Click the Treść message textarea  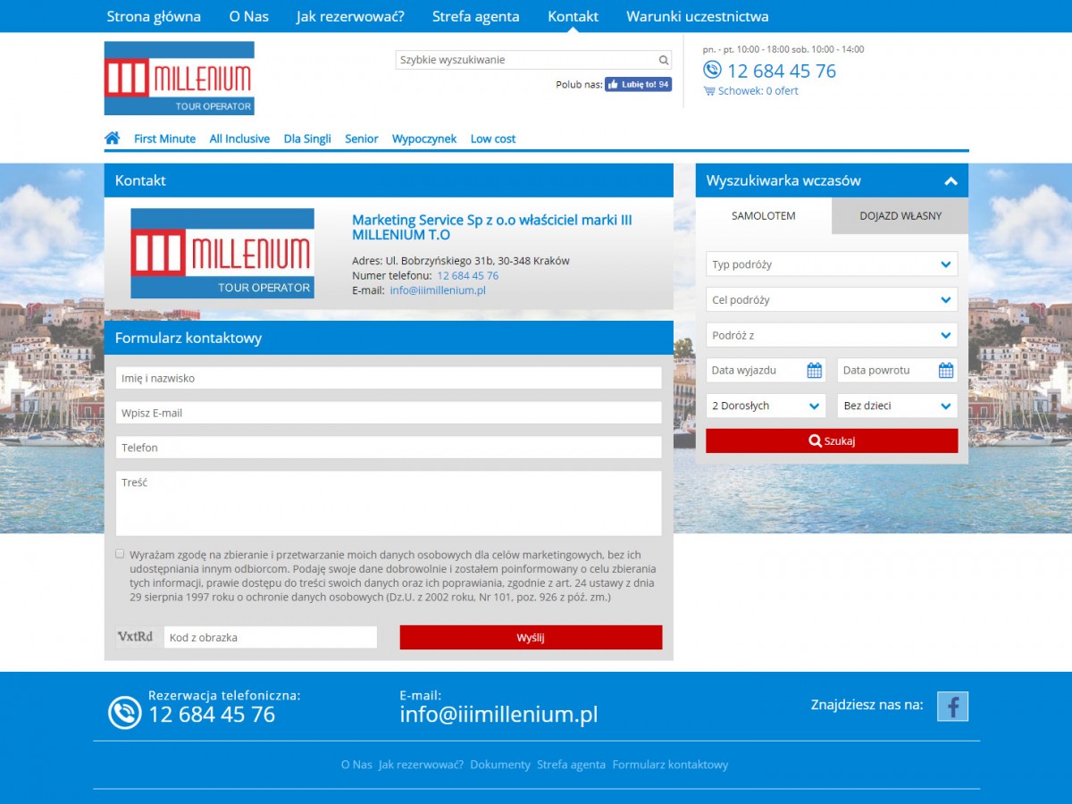point(389,504)
